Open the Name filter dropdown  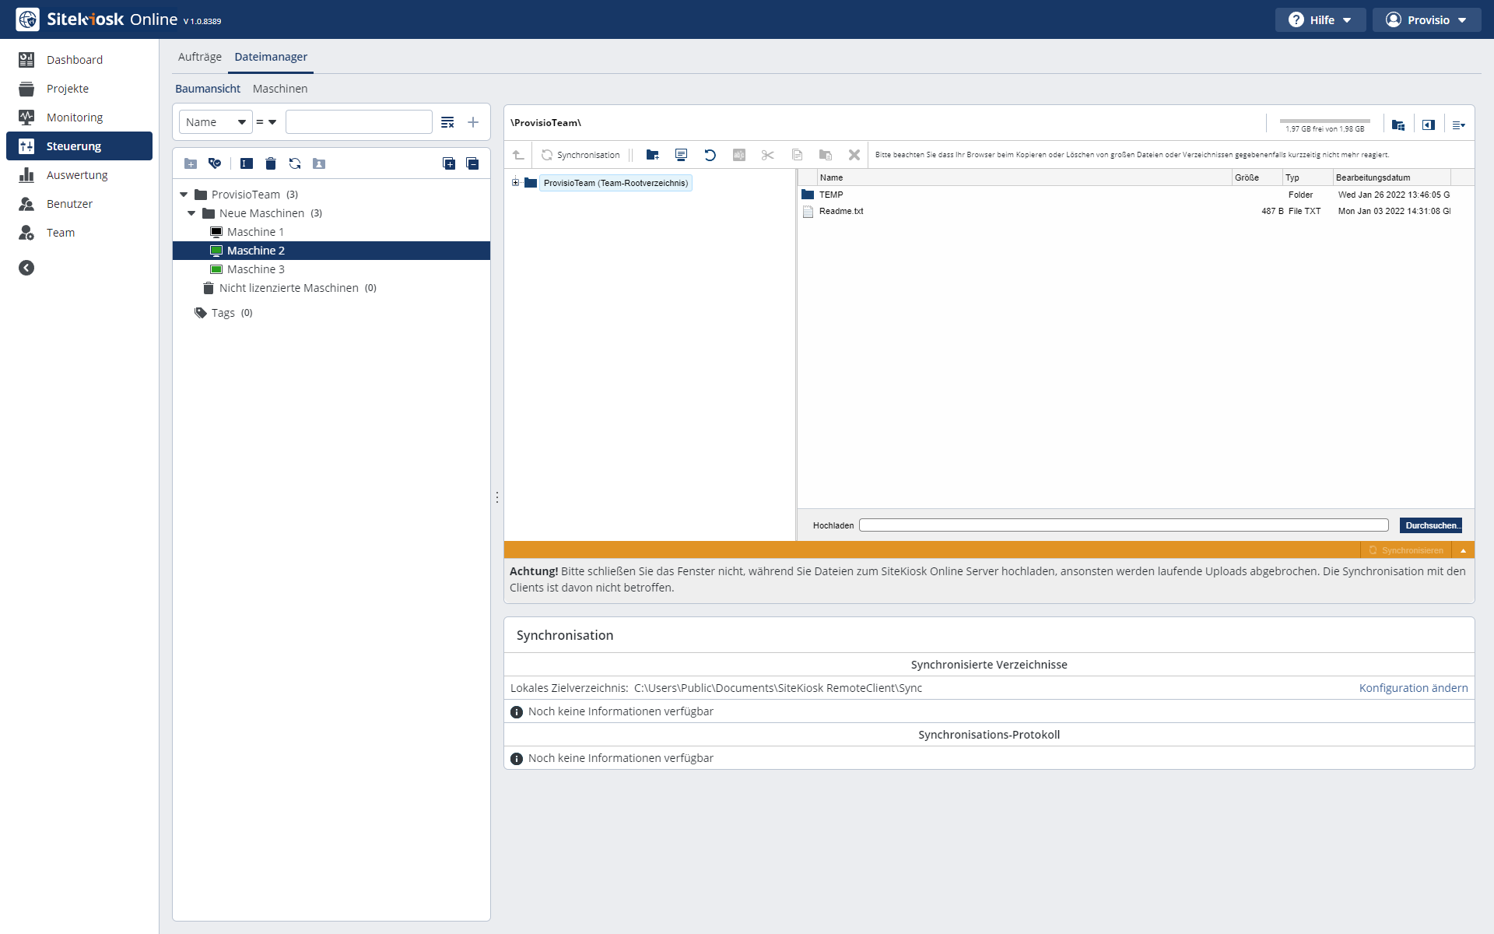coord(216,122)
